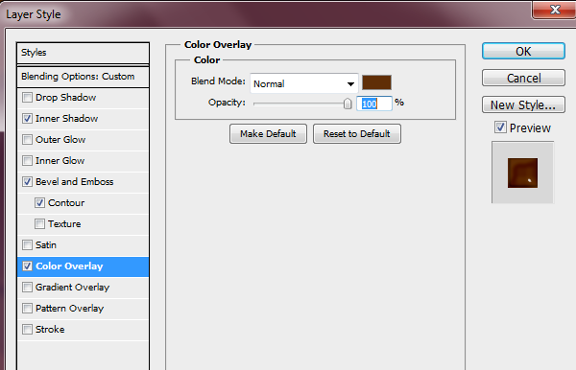Click the New Style... button
This screenshot has height=370, width=576.
point(523,105)
